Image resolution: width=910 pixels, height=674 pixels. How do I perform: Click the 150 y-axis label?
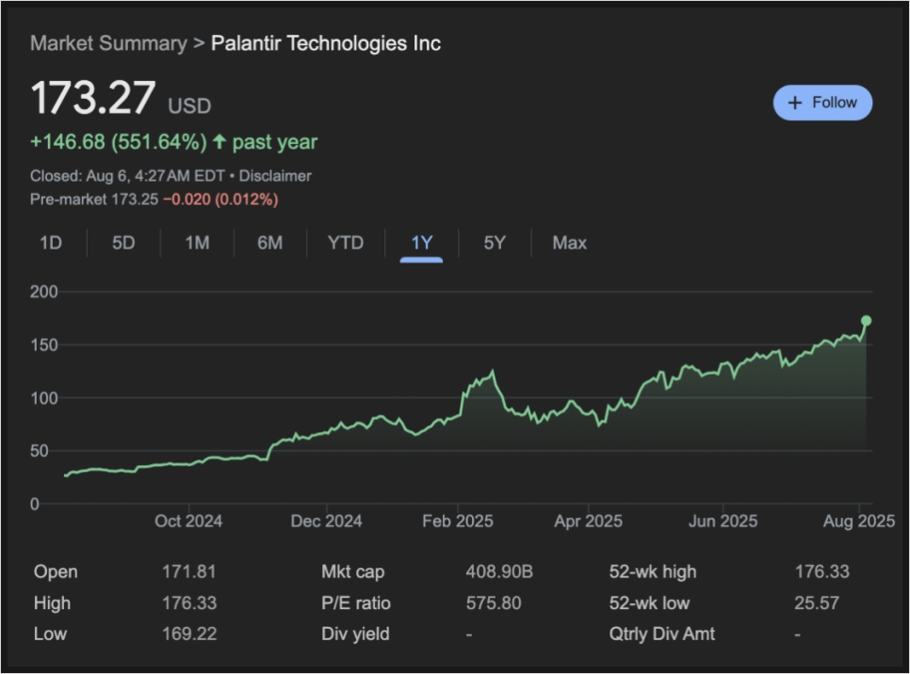click(x=44, y=345)
